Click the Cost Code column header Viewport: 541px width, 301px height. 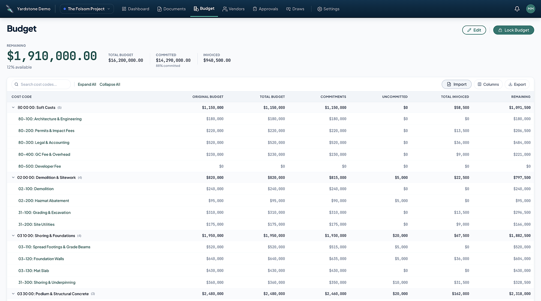tap(22, 97)
